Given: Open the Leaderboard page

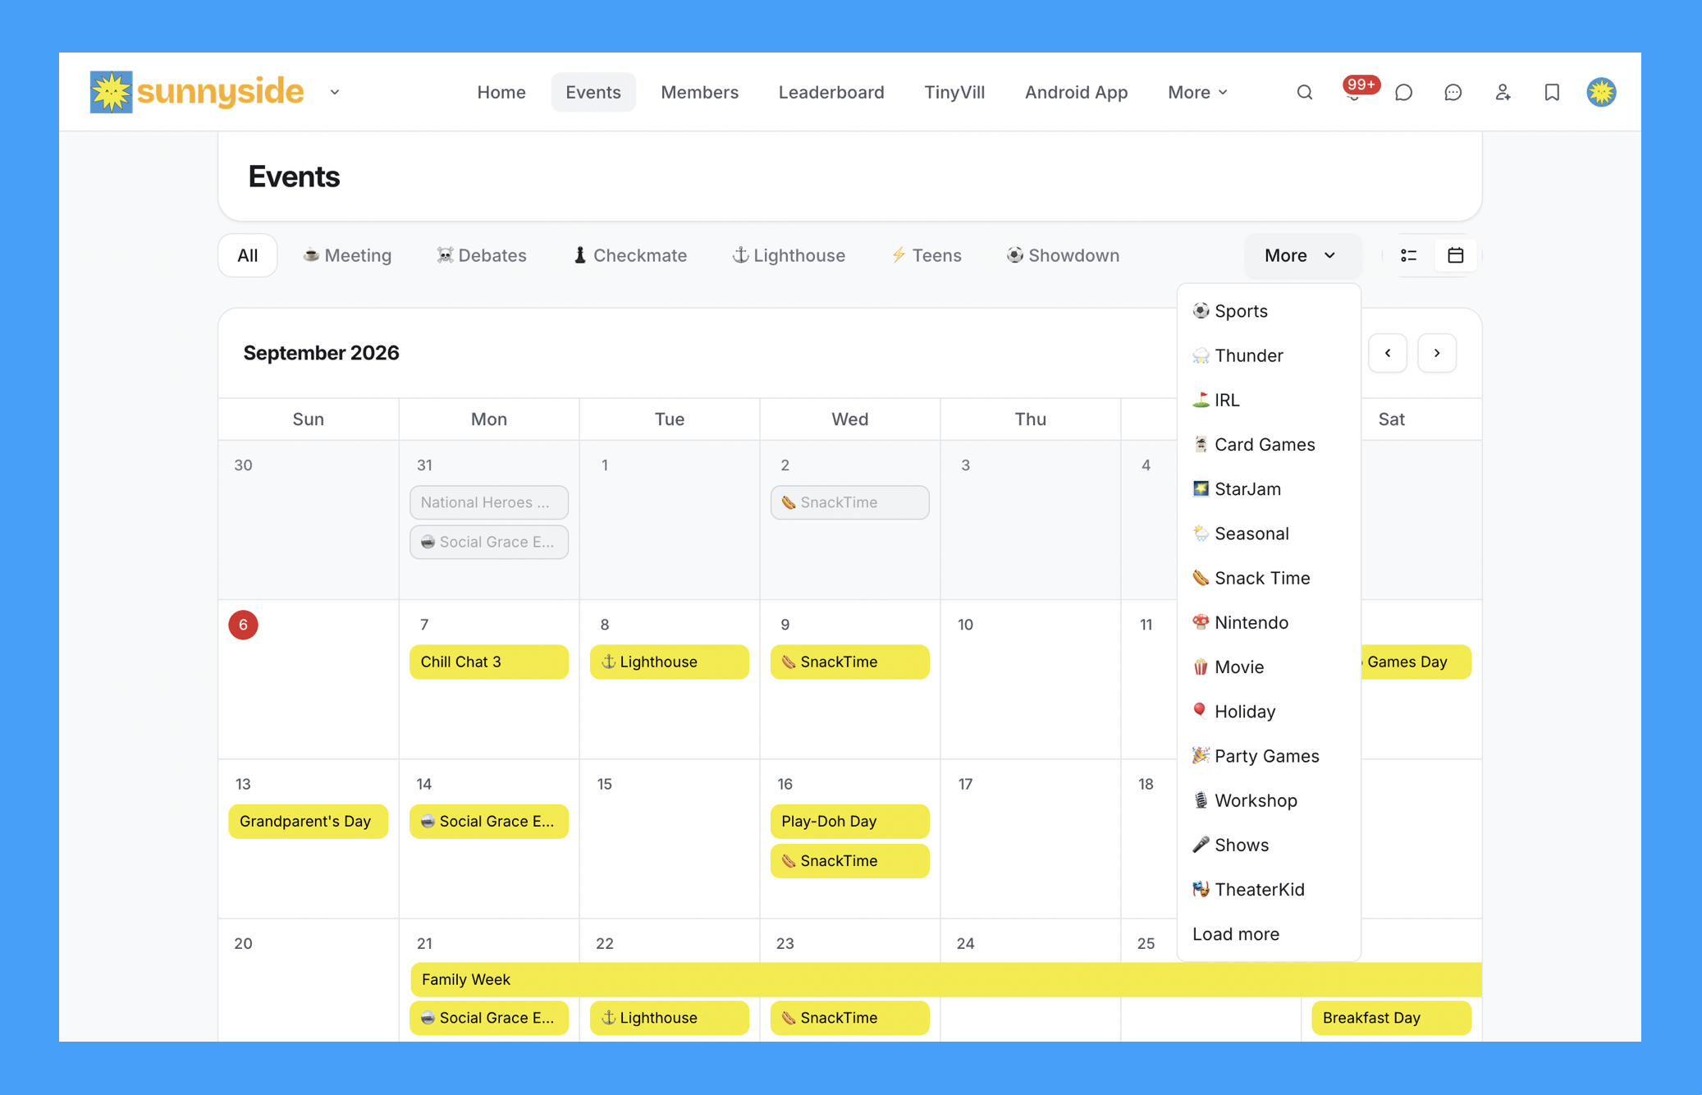Looking at the screenshot, I should pyautogui.click(x=831, y=92).
